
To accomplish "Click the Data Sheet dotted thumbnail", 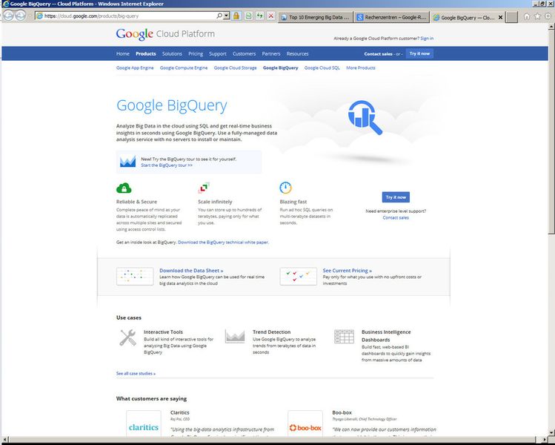I will coord(135,277).
